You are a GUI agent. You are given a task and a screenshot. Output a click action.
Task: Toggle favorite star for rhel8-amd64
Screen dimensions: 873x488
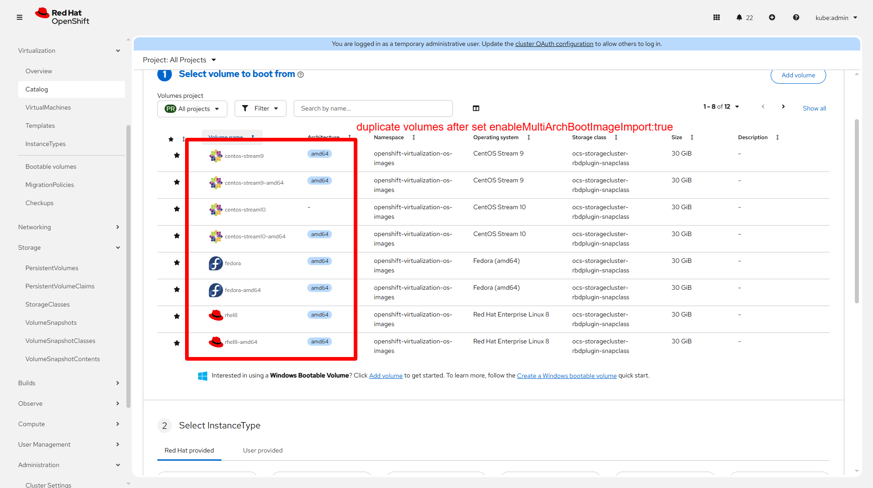[177, 343]
